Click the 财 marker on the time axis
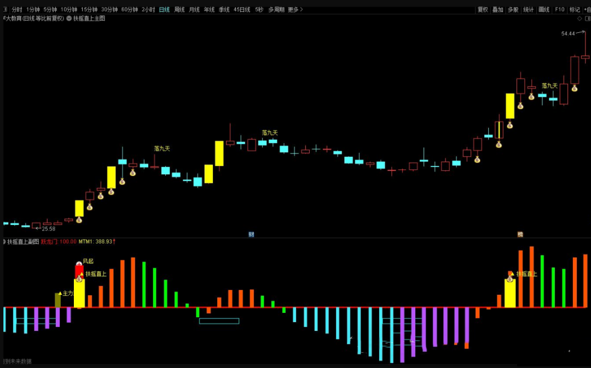 (x=251, y=235)
